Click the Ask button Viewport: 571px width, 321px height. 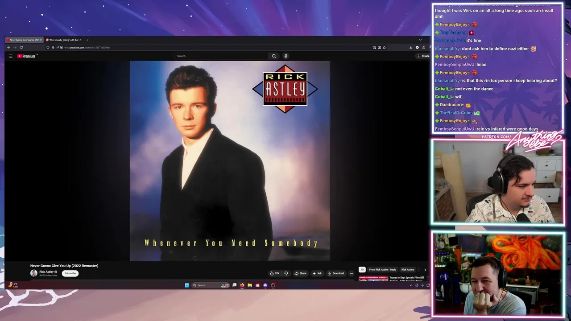[317, 273]
